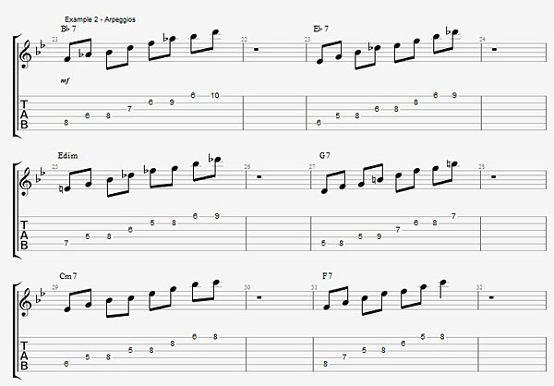
Task: Click the whole rest in measure 22
Action: point(256,50)
